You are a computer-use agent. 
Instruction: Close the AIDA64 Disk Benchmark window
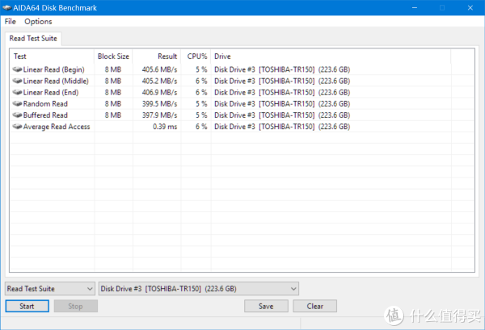[x=470, y=8]
